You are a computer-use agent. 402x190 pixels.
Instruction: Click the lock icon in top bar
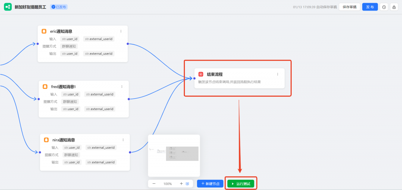pos(394,7)
